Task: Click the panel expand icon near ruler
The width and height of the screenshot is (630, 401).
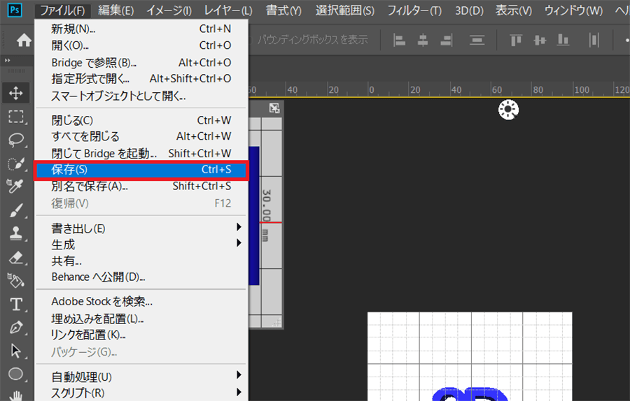Action: [x=274, y=108]
